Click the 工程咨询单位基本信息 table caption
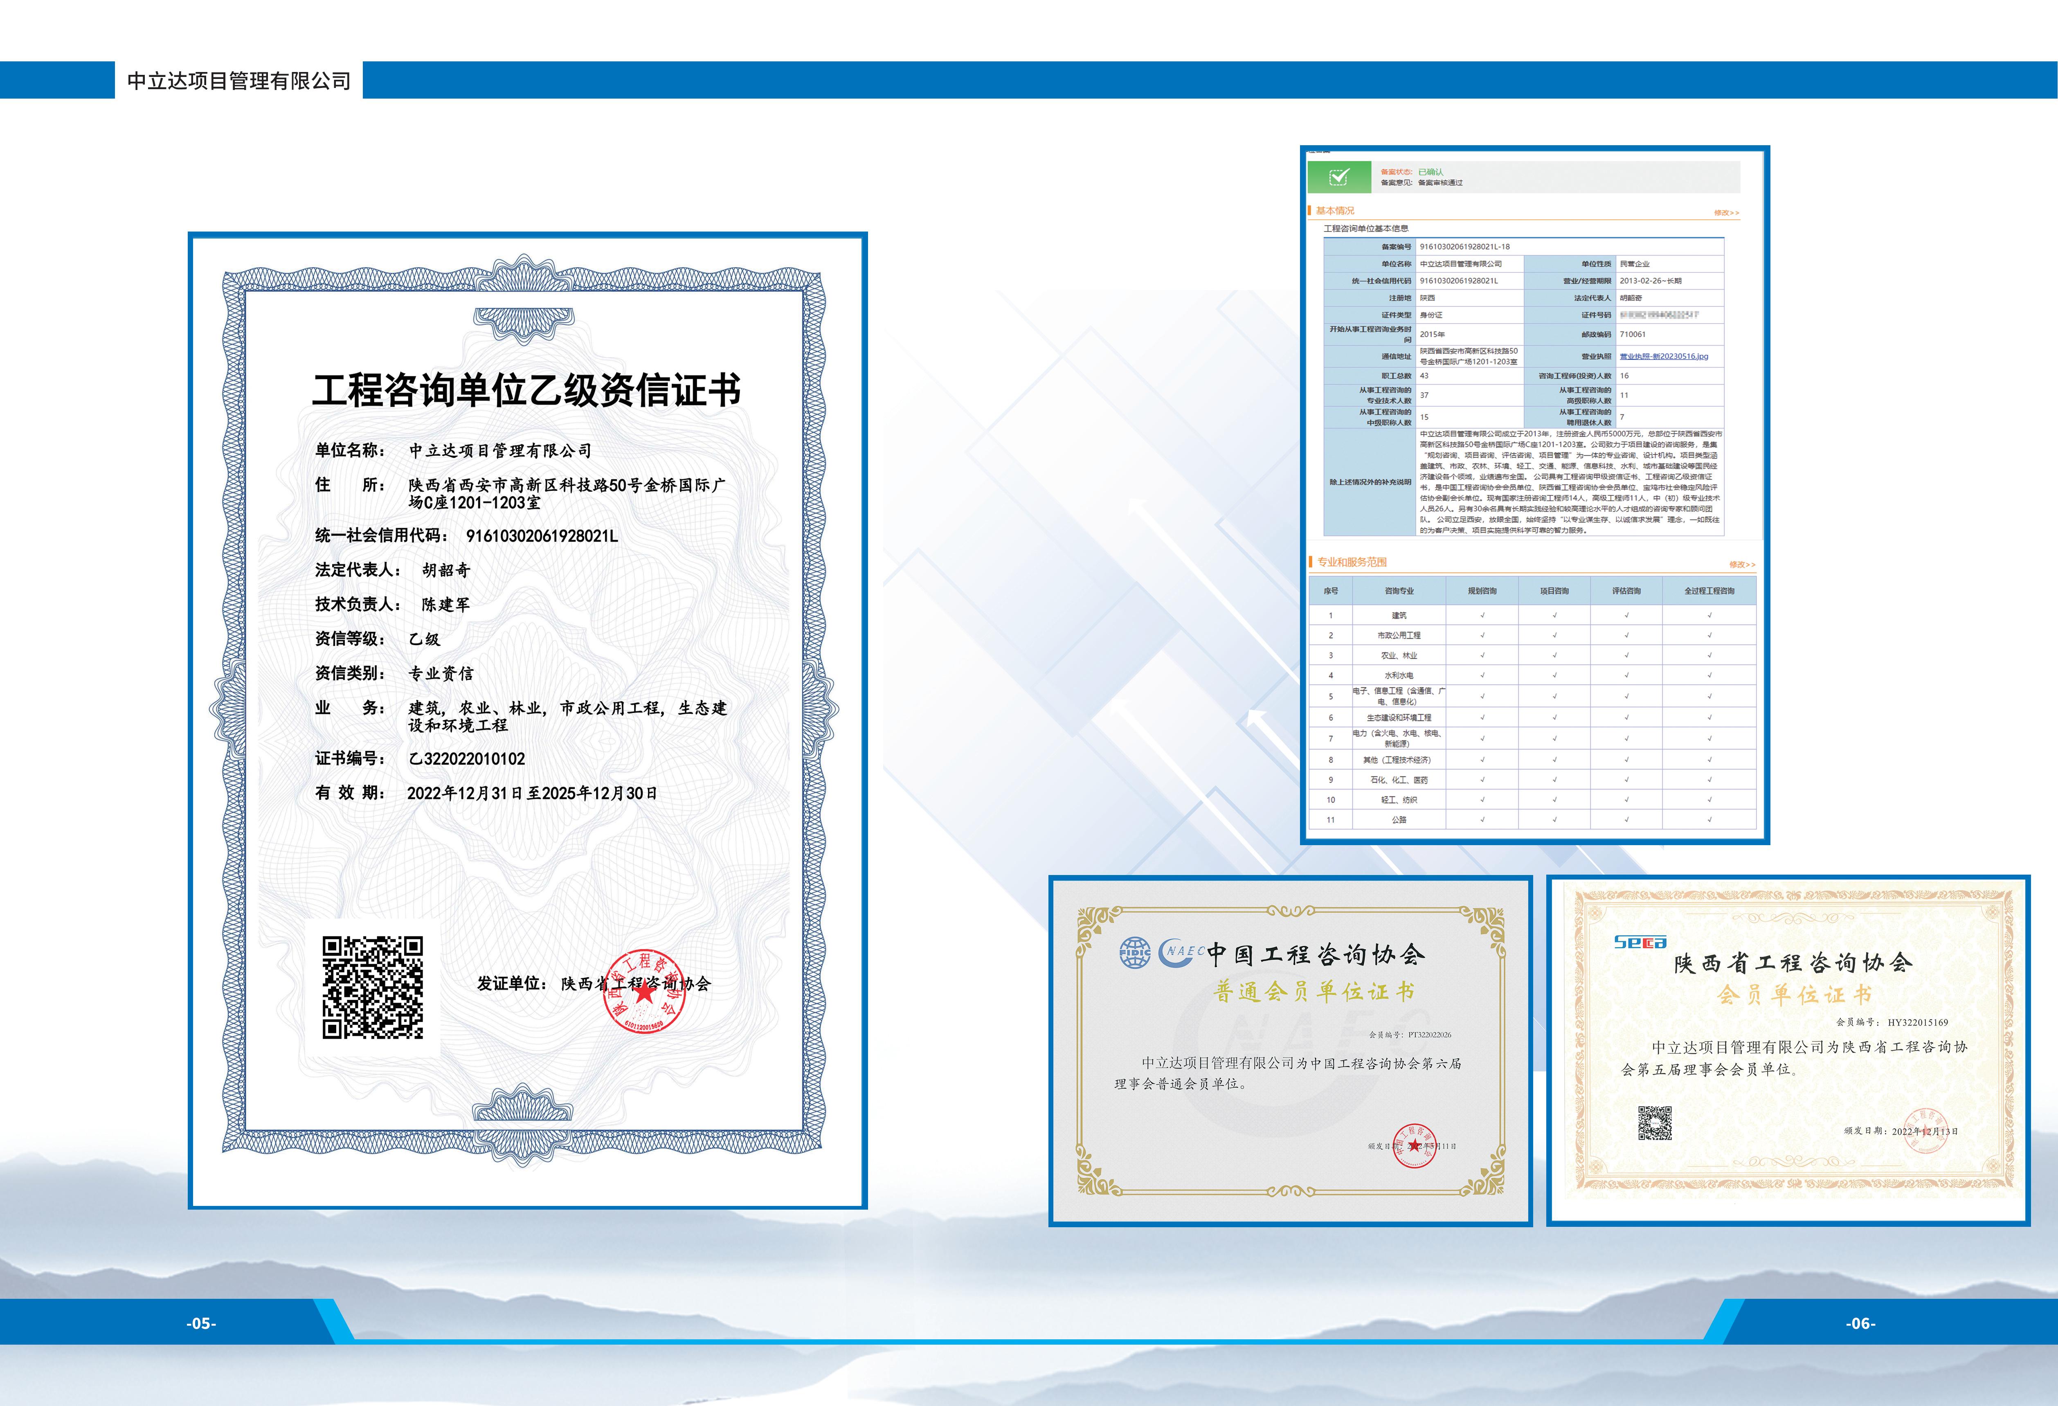 [x=1365, y=228]
